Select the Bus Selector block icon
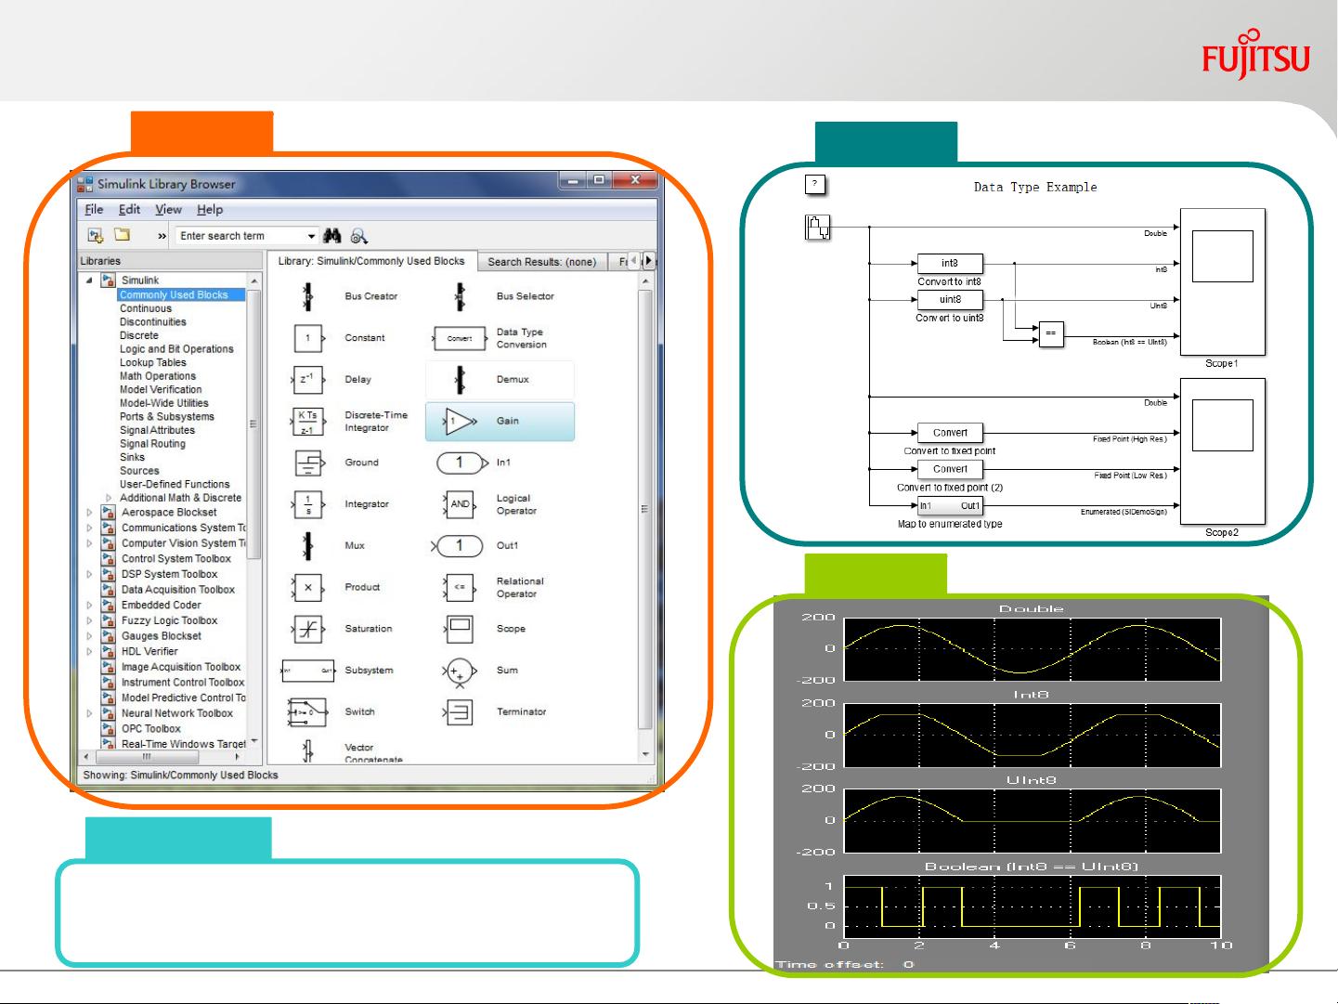 [460, 296]
